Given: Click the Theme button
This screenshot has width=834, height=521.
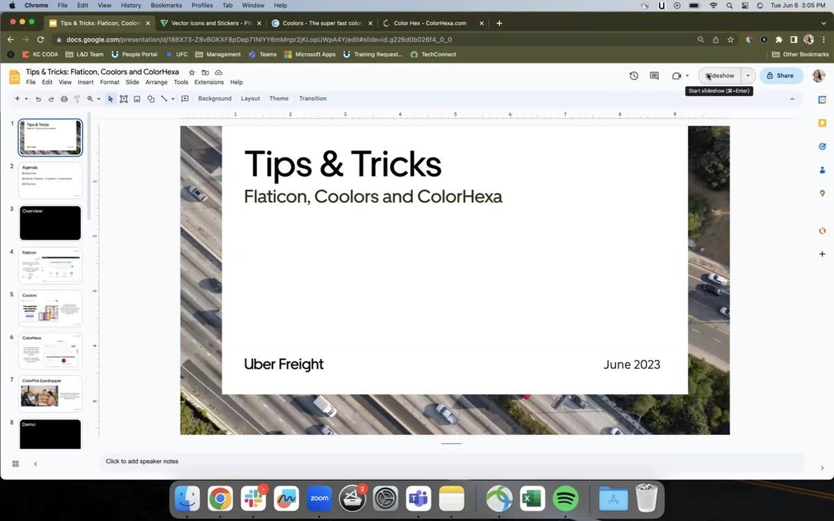Looking at the screenshot, I should click(x=278, y=98).
